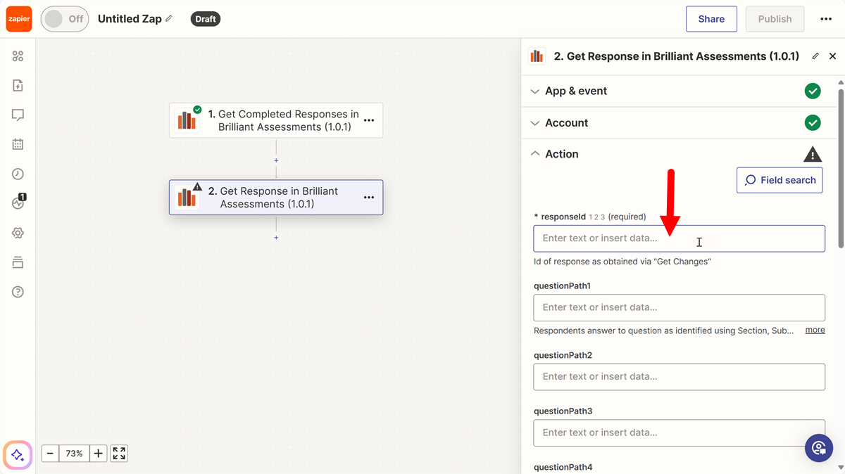Toggle the Zap On/Off switch
The width and height of the screenshot is (845, 474).
[64, 19]
